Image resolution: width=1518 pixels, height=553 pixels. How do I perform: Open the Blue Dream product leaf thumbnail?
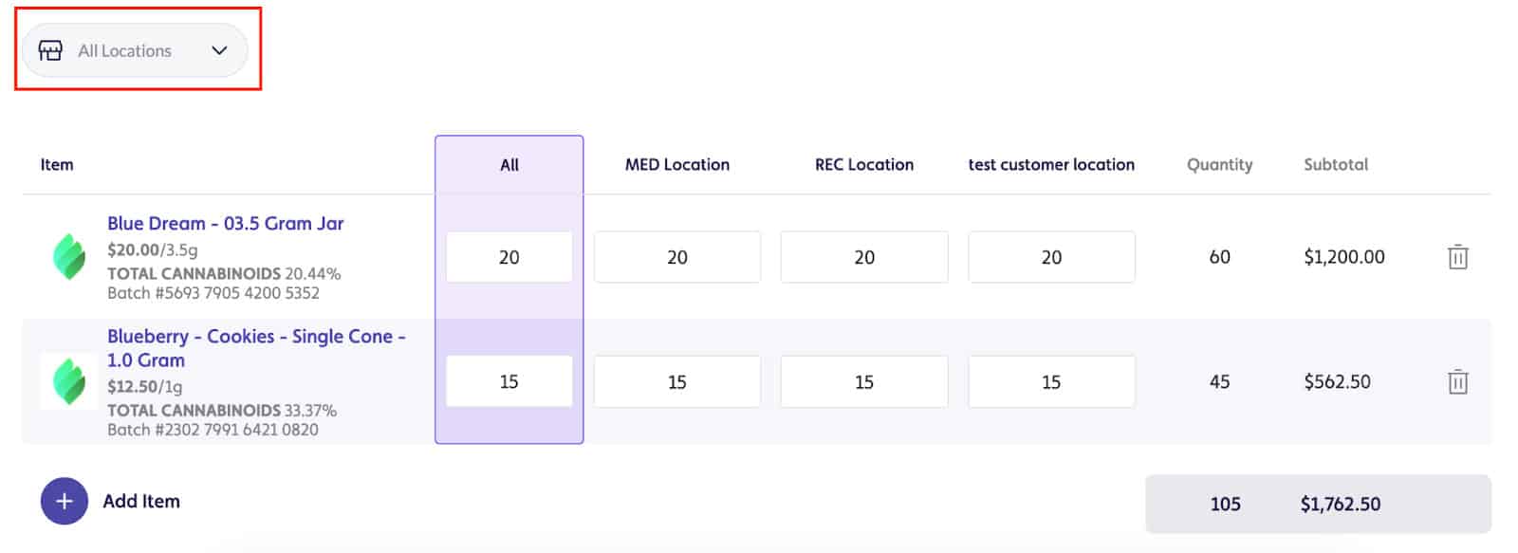(x=68, y=257)
